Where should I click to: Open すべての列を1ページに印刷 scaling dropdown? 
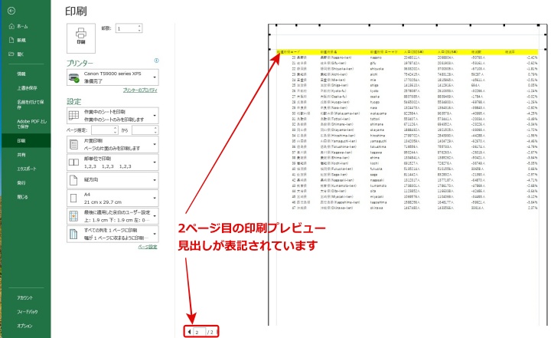tap(112, 234)
